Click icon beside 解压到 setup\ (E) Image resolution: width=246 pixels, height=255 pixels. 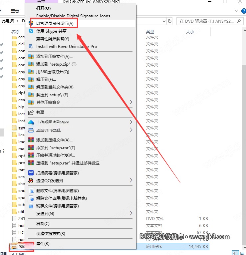click(x=31, y=95)
